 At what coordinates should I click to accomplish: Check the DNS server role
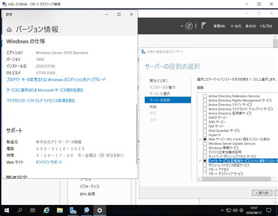(205, 122)
